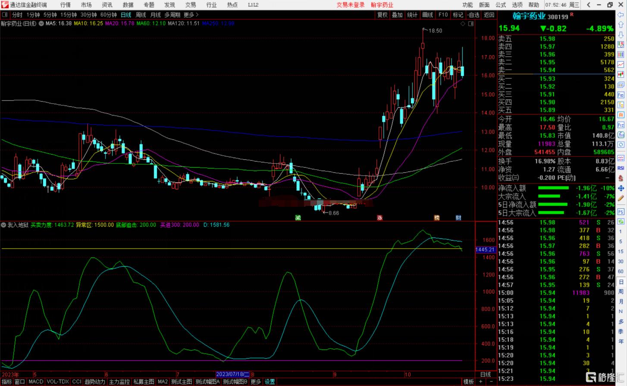Click the 交易未登录 login link
This screenshot has height=386, width=627.
tap(351, 5)
